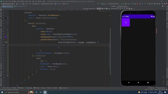168x94 pixels.
Task: Click the emulator rotate right icon
Action: (x=120, y=9)
